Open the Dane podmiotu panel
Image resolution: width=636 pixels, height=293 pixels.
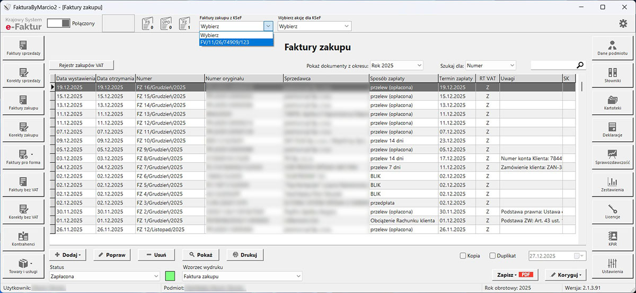click(612, 48)
